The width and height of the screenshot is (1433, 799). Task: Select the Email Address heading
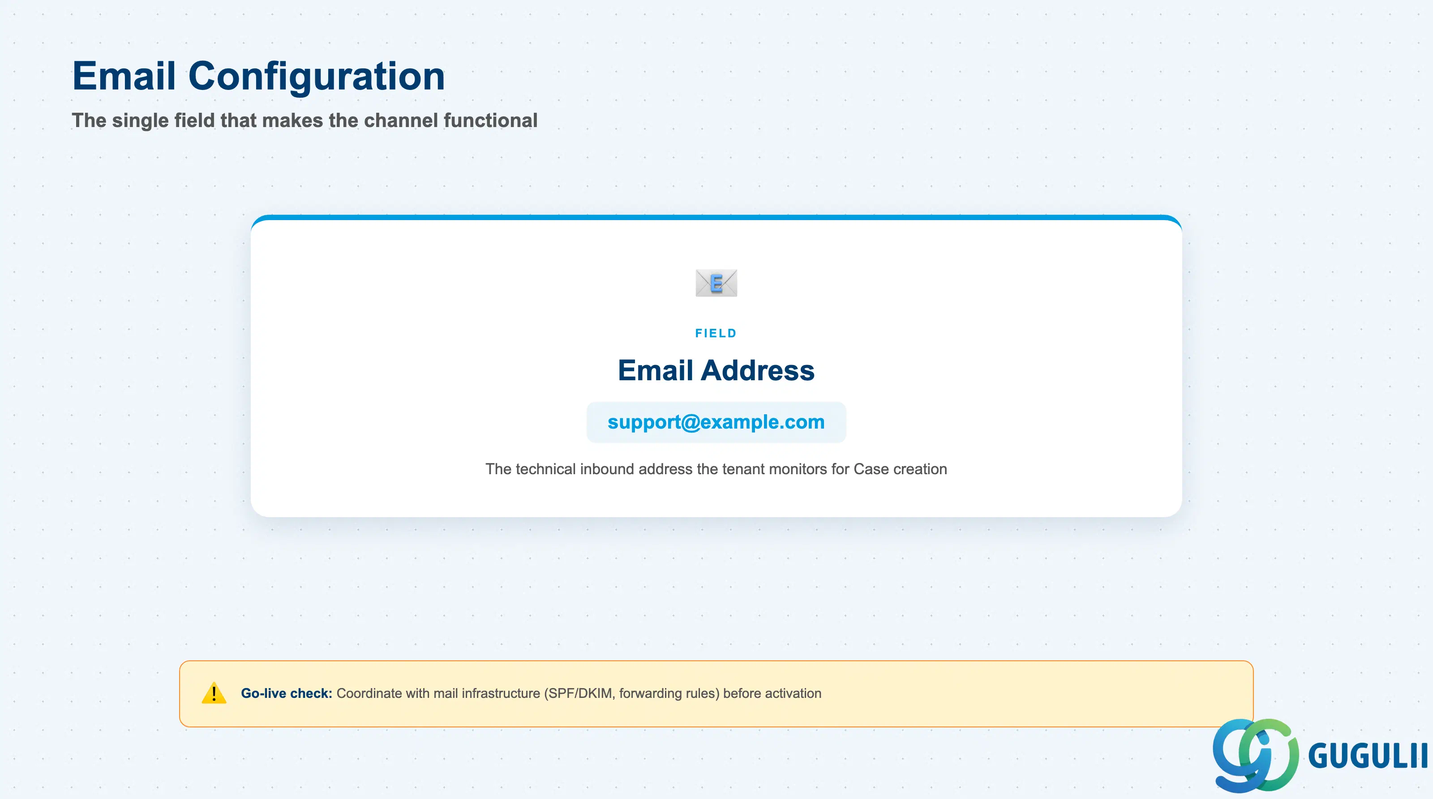(716, 370)
